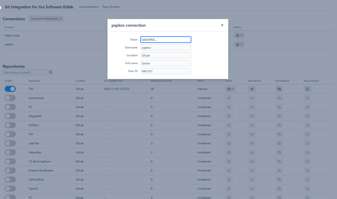Create a Pull Request for the lymphatrack repository
The image size is (337, 199).
[279, 98]
